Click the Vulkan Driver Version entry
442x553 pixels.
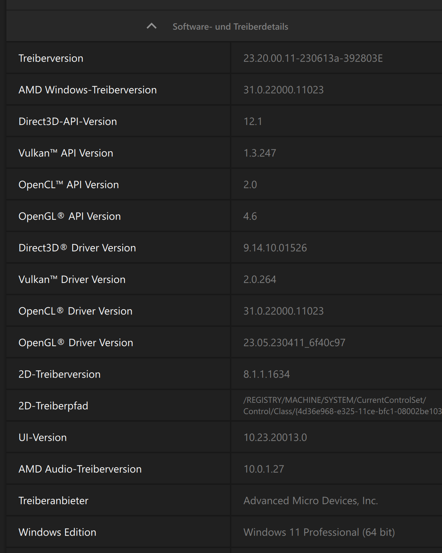(72, 279)
